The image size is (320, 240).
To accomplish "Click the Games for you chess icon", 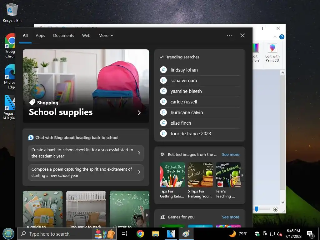I will coord(162,217).
